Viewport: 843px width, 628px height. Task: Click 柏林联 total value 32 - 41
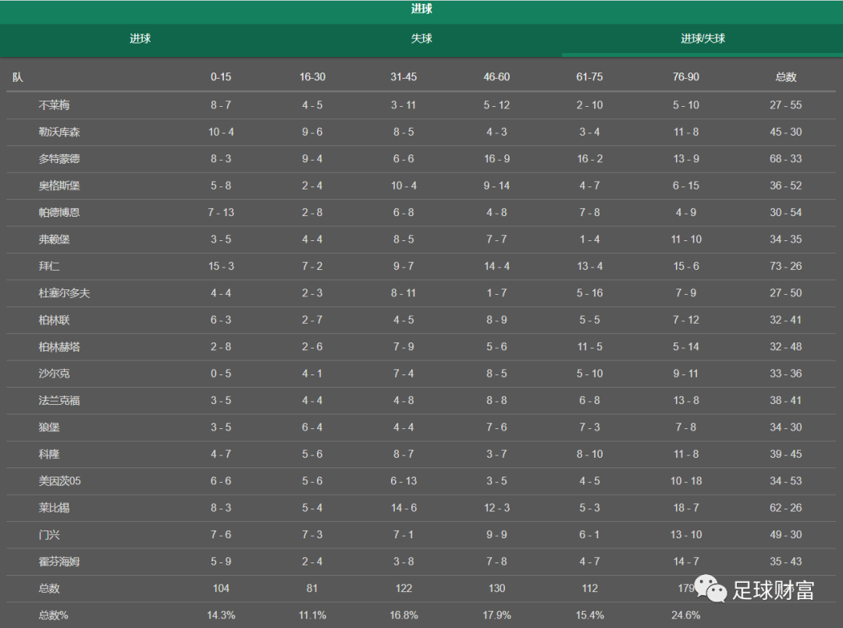click(785, 320)
